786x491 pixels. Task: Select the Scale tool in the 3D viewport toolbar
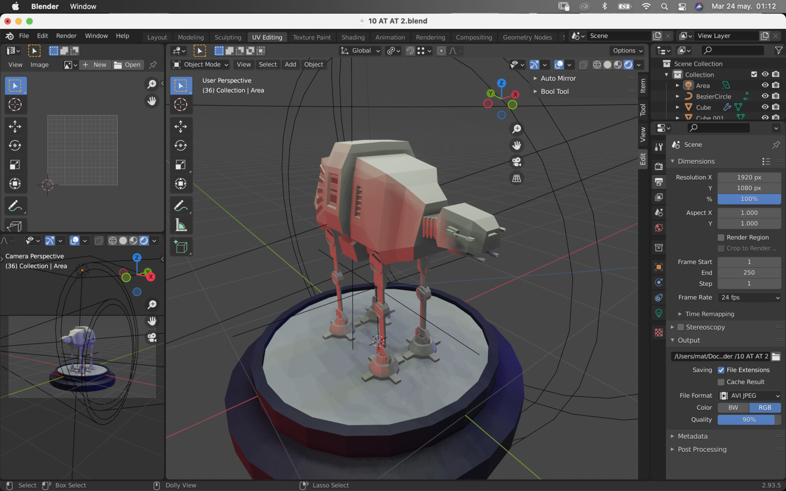[181, 164]
